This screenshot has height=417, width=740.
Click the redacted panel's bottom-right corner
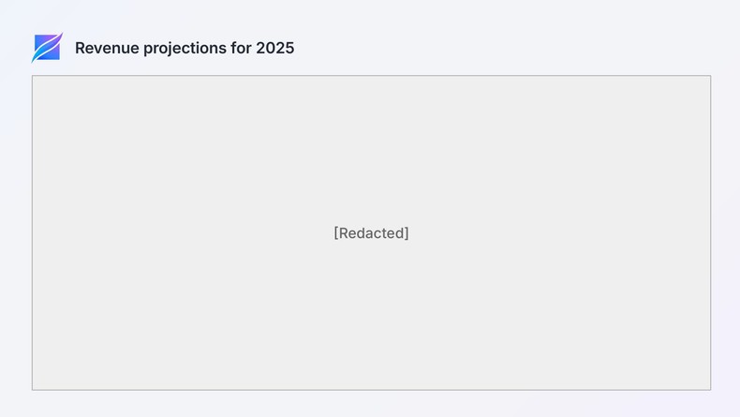coord(710,389)
